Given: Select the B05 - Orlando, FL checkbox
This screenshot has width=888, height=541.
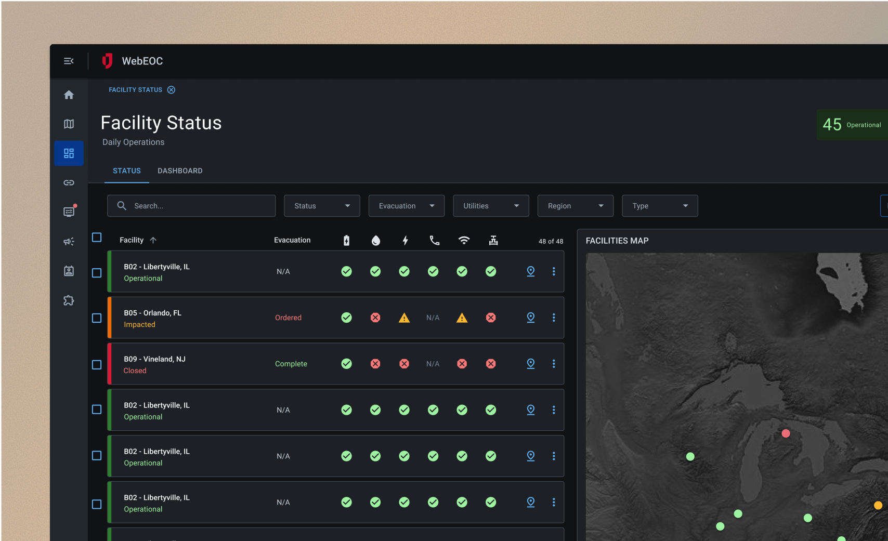Looking at the screenshot, I should 97,318.
